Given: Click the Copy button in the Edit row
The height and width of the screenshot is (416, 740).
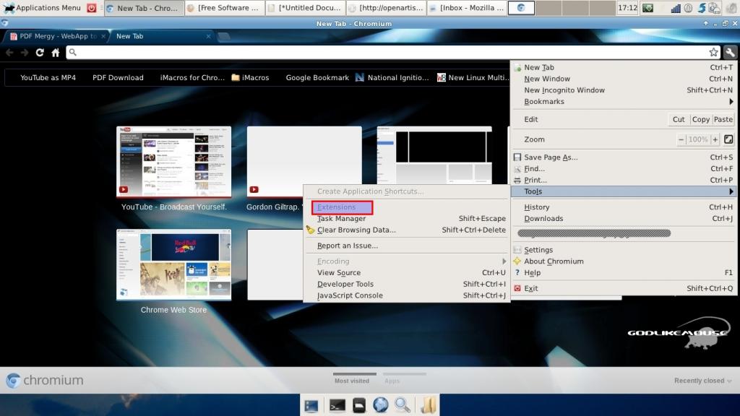Looking at the screenshot, I should tap(701, 119).
